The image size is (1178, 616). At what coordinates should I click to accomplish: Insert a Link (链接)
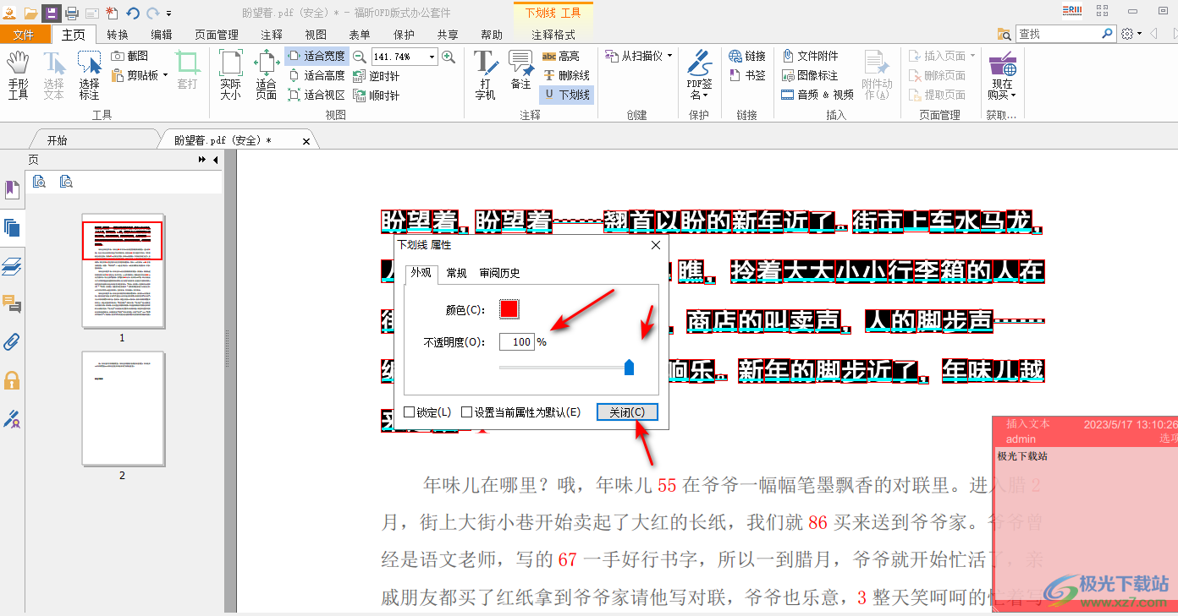click(x=747, y=56)
